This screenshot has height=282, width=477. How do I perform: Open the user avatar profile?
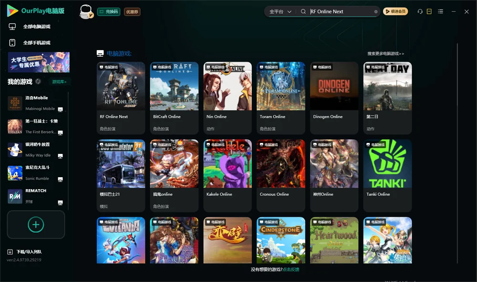[86, 11]
